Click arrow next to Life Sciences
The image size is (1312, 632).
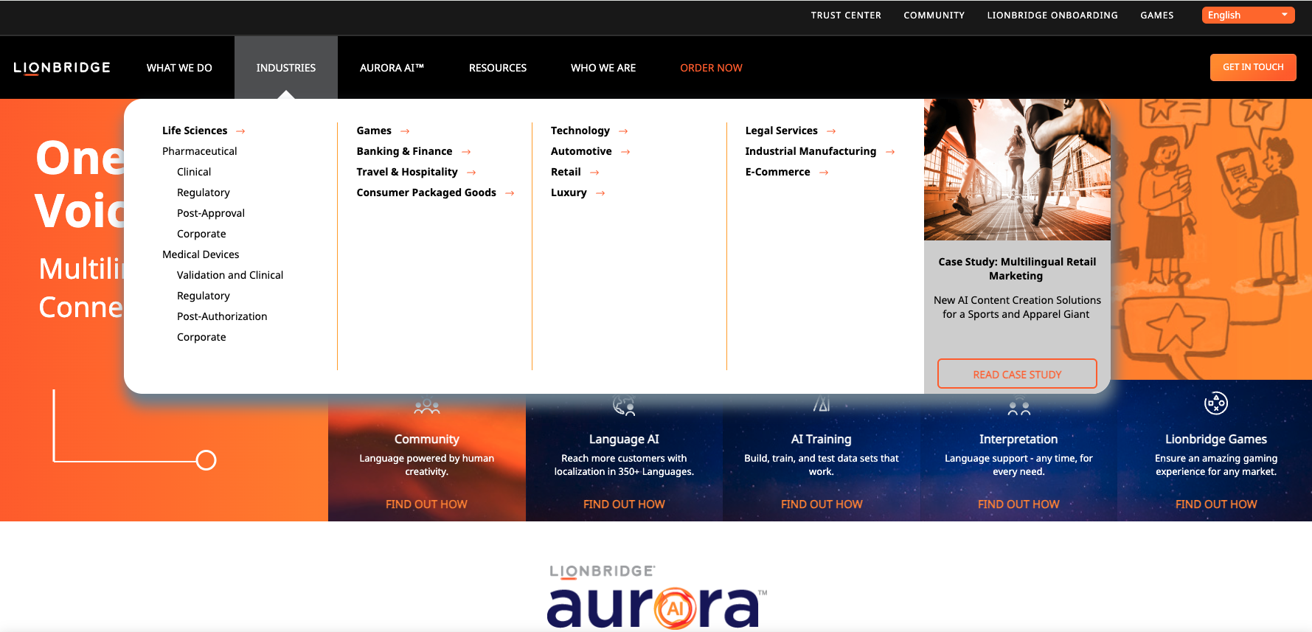click(240, 131)
